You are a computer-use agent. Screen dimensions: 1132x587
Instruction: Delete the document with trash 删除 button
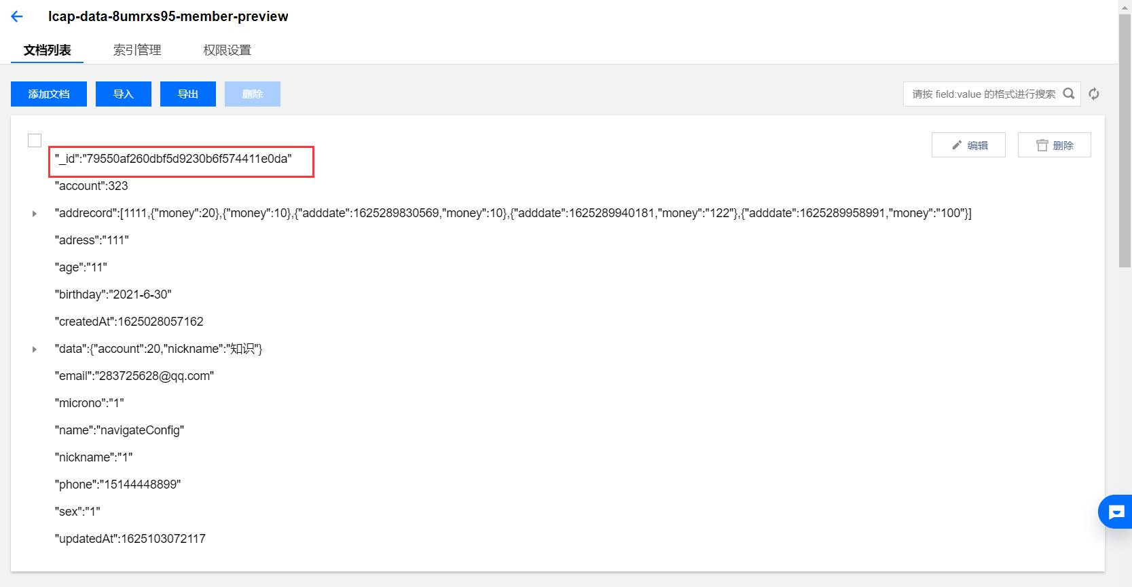click(x=1055, y=145)
